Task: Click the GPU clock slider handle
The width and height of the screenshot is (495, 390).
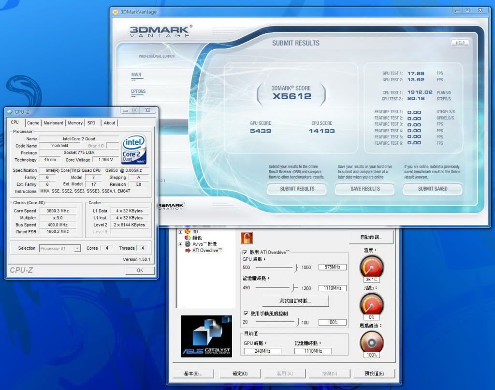Action: 296,268
